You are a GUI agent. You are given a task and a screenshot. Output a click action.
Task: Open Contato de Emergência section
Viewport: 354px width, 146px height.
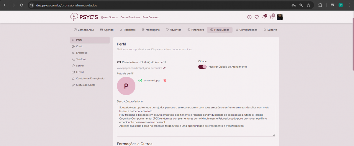tap(90, 78)
